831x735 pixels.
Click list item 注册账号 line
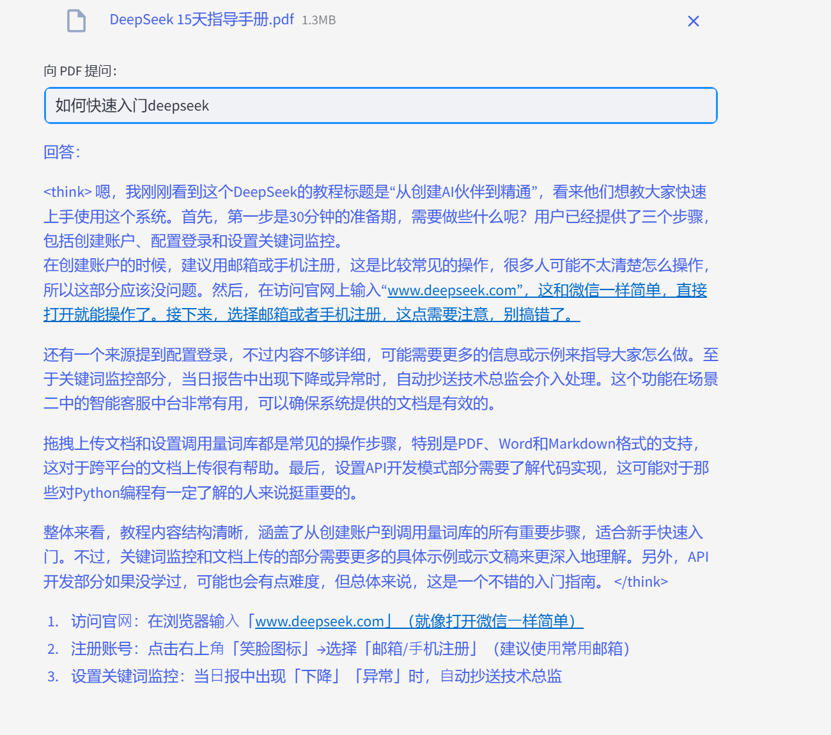point(350,649)
